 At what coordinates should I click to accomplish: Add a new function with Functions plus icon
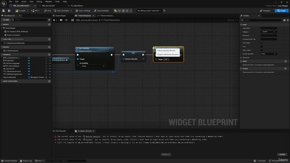point(49,39)
